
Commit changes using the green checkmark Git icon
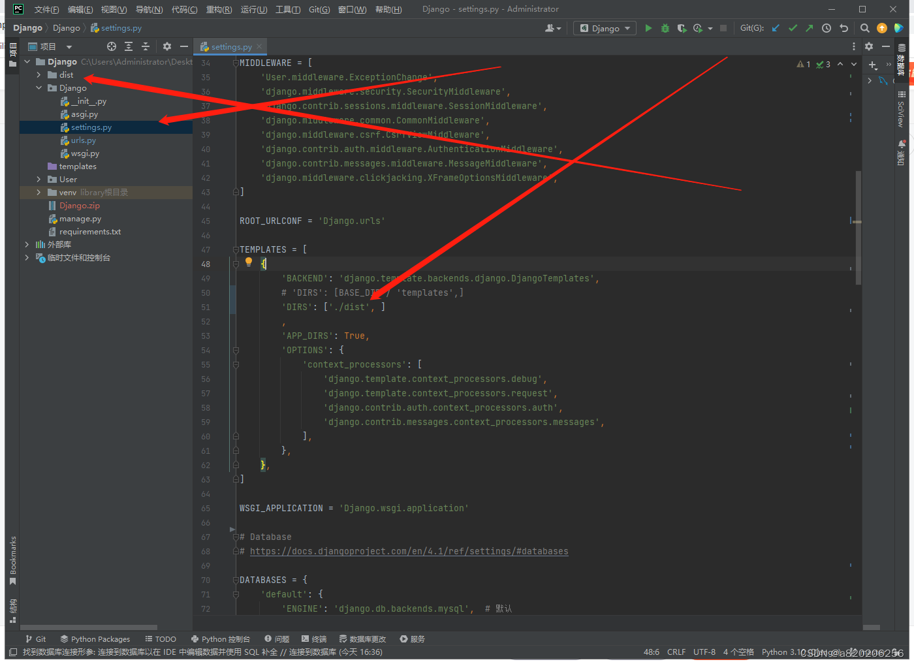(x=792, y=28)
